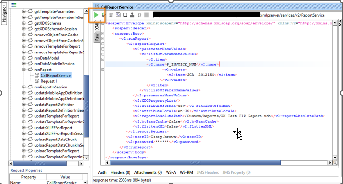Open the JMS Property (0) tab
This screenshot has height=184, width=343.
(x=237, y=172)
